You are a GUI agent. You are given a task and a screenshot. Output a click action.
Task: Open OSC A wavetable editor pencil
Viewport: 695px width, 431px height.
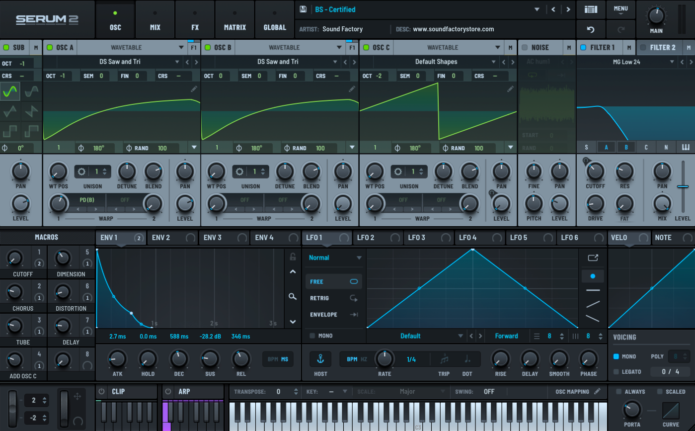[194, 89]
